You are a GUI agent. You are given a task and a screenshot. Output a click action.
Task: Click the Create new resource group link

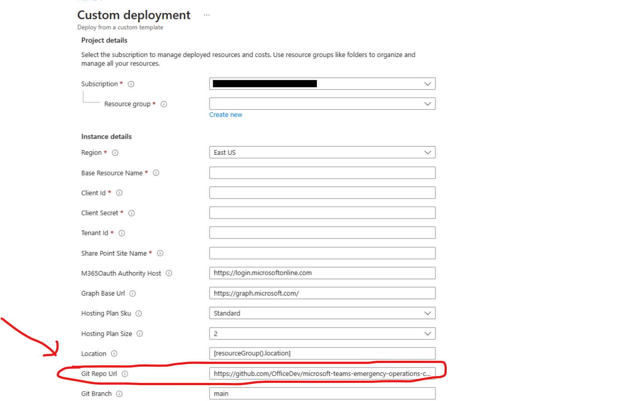(x=225, y=115)
